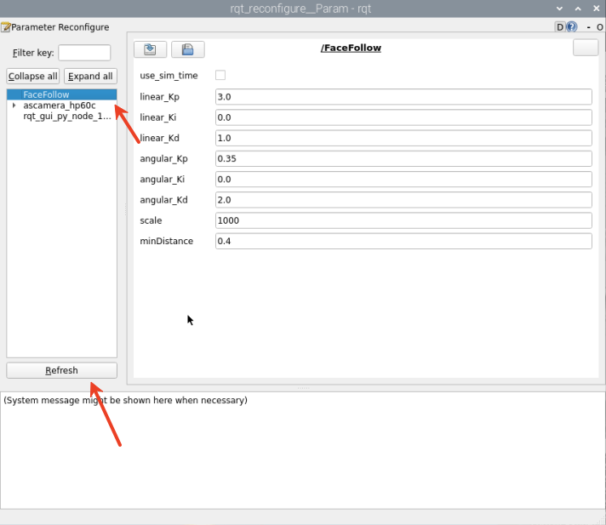This screenshot has height=525, width=606.
Task: Click the scale value field
Action: (403, 220)
